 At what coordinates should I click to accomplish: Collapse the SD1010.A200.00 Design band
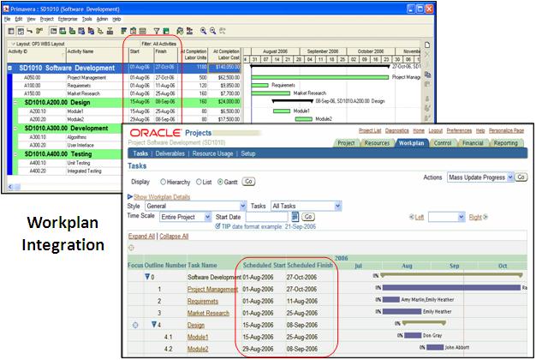pos(15,102)
